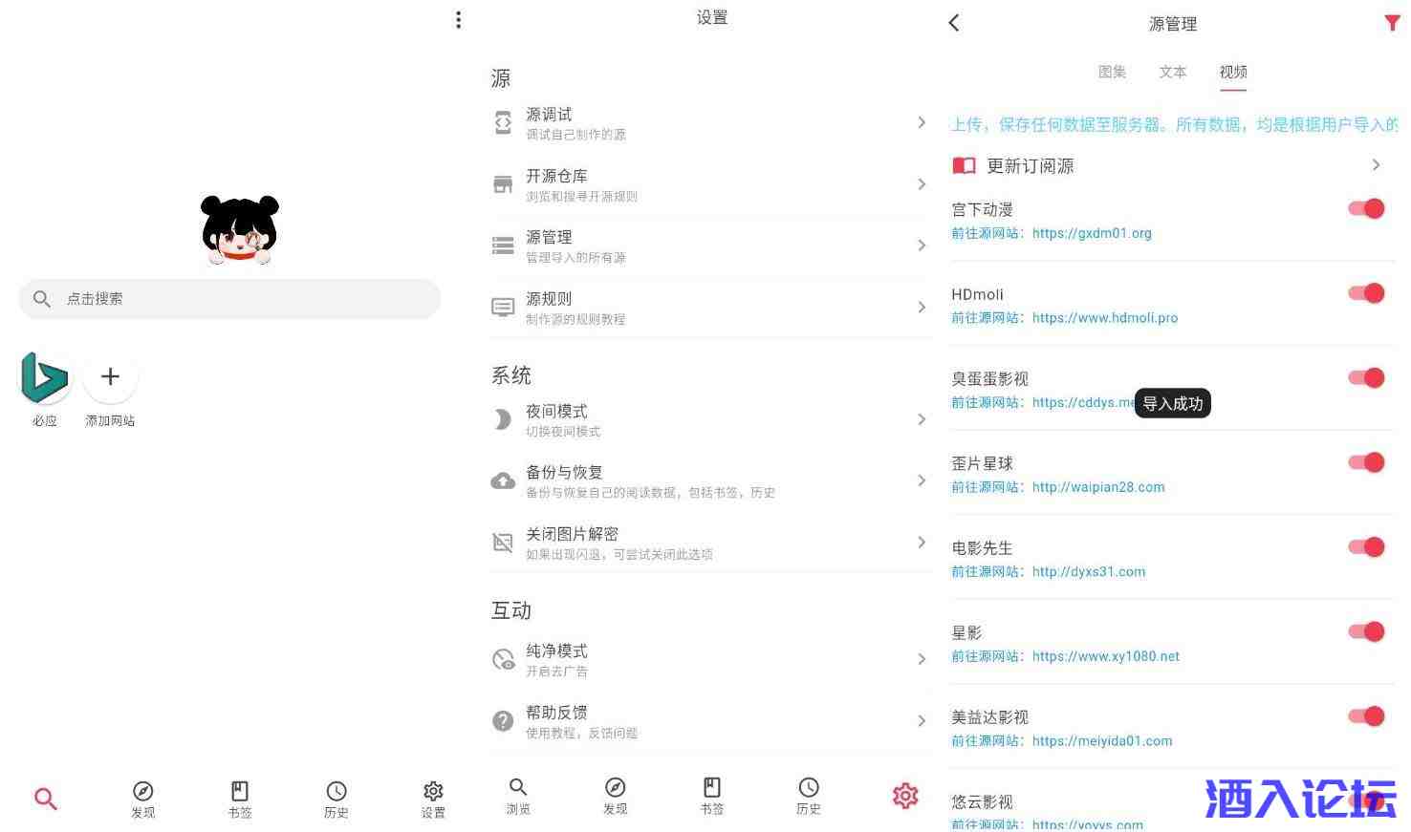Image resolution: width=1411 pixels, height=832 pixels.
Task: Open the red filter funnel
Action: (x=1392, y=23)
